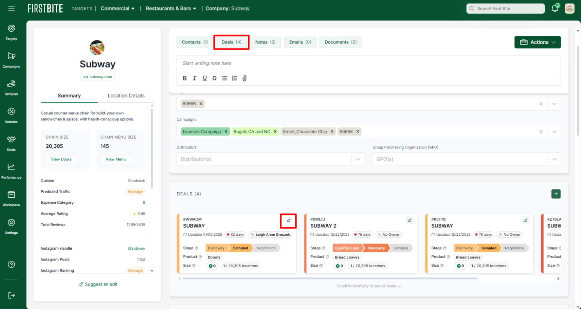Screen dimensions: 581x310
Task: Click View Menu button
Action: coord(116,159)
